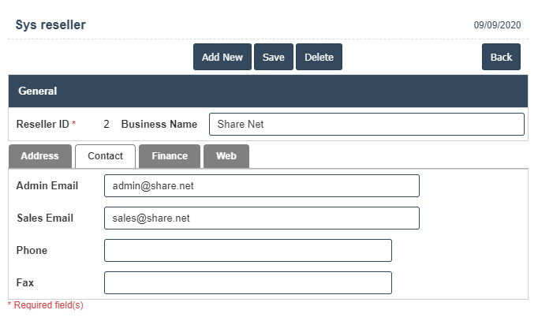Place cursor in the Phone field

click(248, 251)
